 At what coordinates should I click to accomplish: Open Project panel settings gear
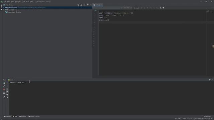(88, 5)
